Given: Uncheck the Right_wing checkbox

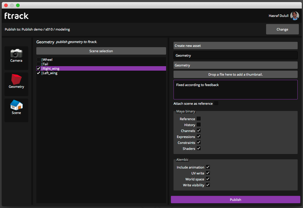Looking at the screenshot, I should pyautogui.click(x=38, y=69).
